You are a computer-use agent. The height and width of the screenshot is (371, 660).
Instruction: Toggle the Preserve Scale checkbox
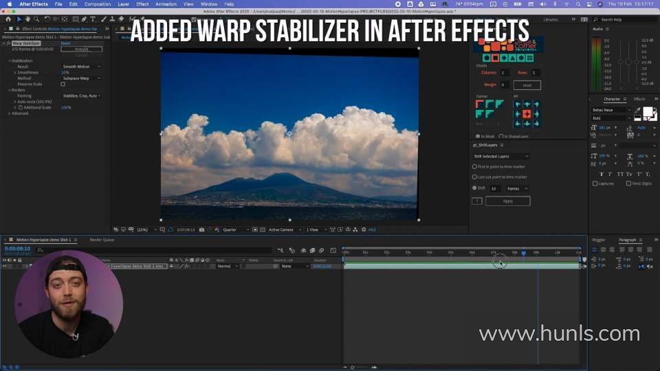coord(63,84)
